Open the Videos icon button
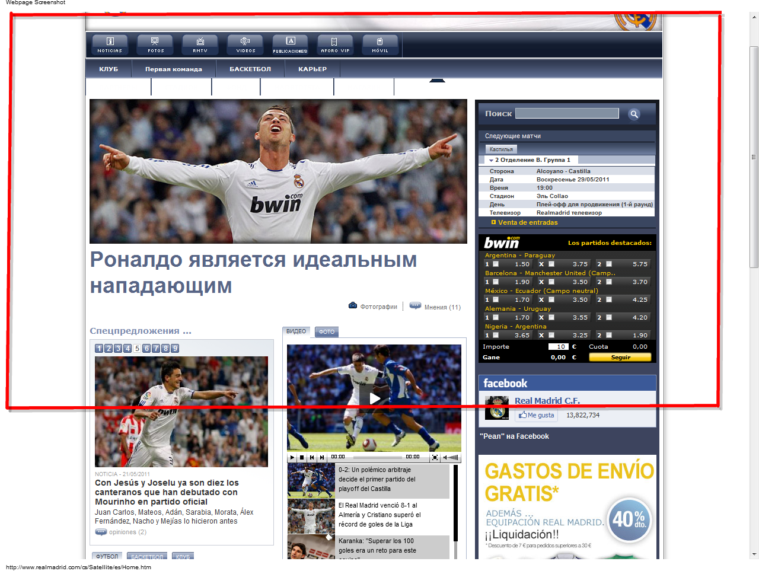This screenshot has width=759, height=571. tap(245, 44)
